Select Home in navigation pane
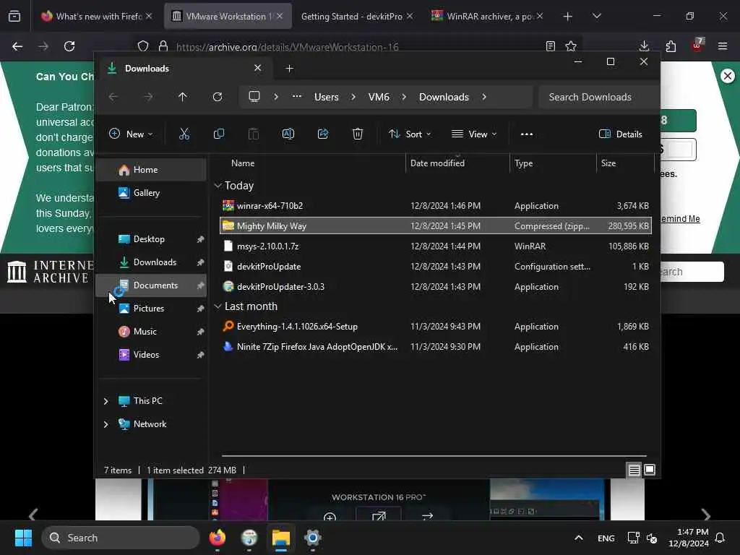740x555 pixels. 151,170
